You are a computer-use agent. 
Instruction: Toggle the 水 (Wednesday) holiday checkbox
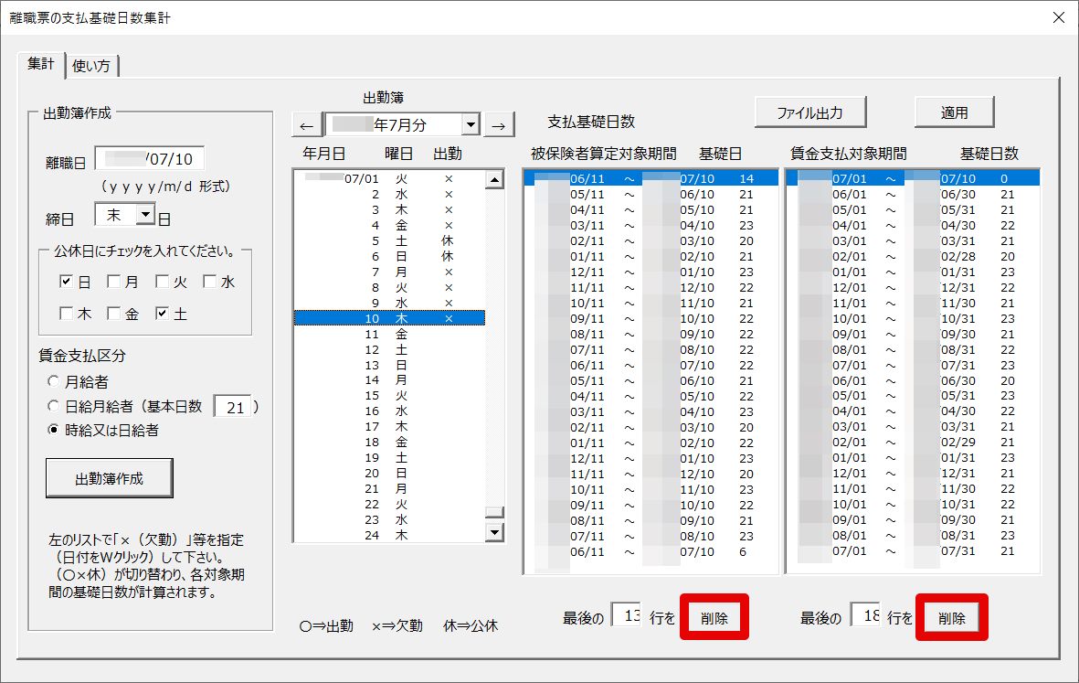[209, 282]
